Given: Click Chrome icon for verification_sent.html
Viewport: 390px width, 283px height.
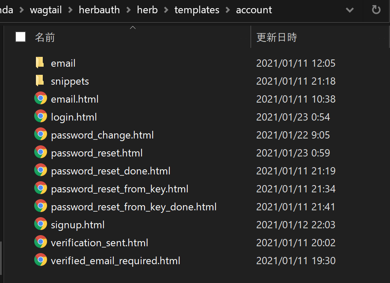Looking at the screenshot, I should (x=41, y=242).
